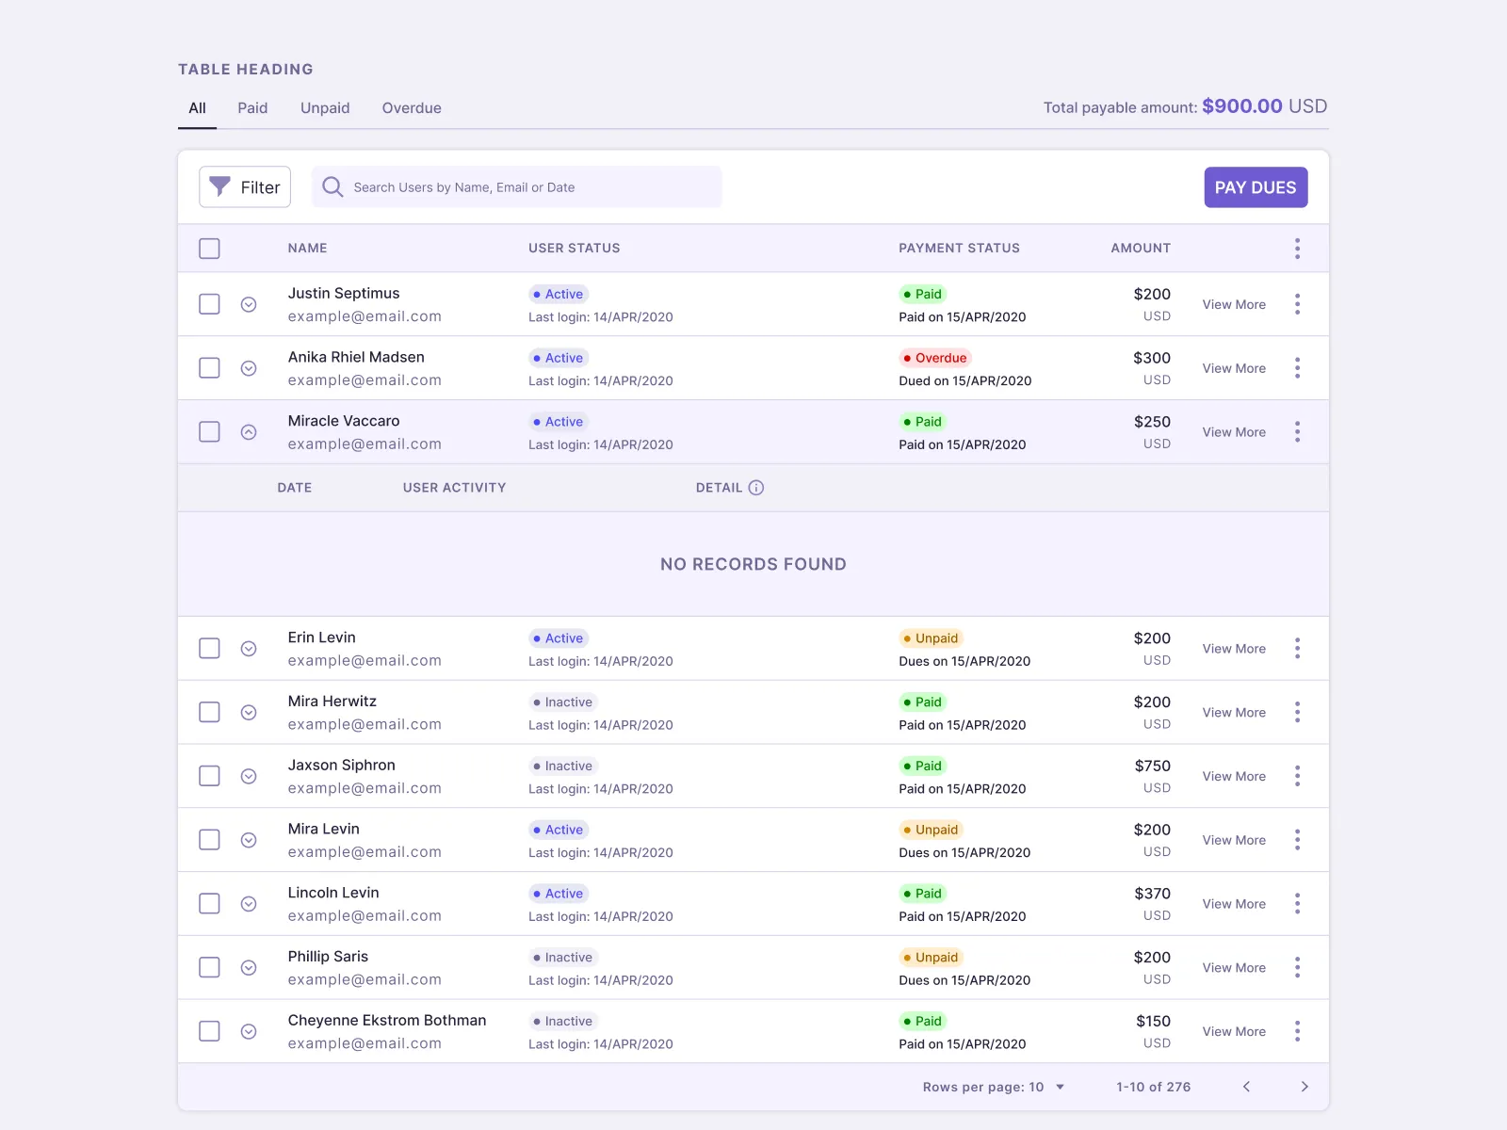The height and width of the screenshot is (1130, 1507).
Task: Open the three-dot menu in the table header
Action: (x=1297, y=248)
